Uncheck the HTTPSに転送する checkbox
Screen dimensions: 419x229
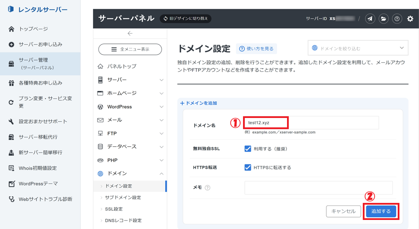[248, 167]
